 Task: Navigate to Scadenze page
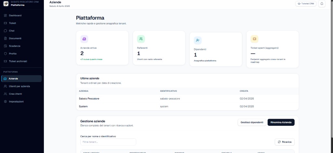point(15,46)
